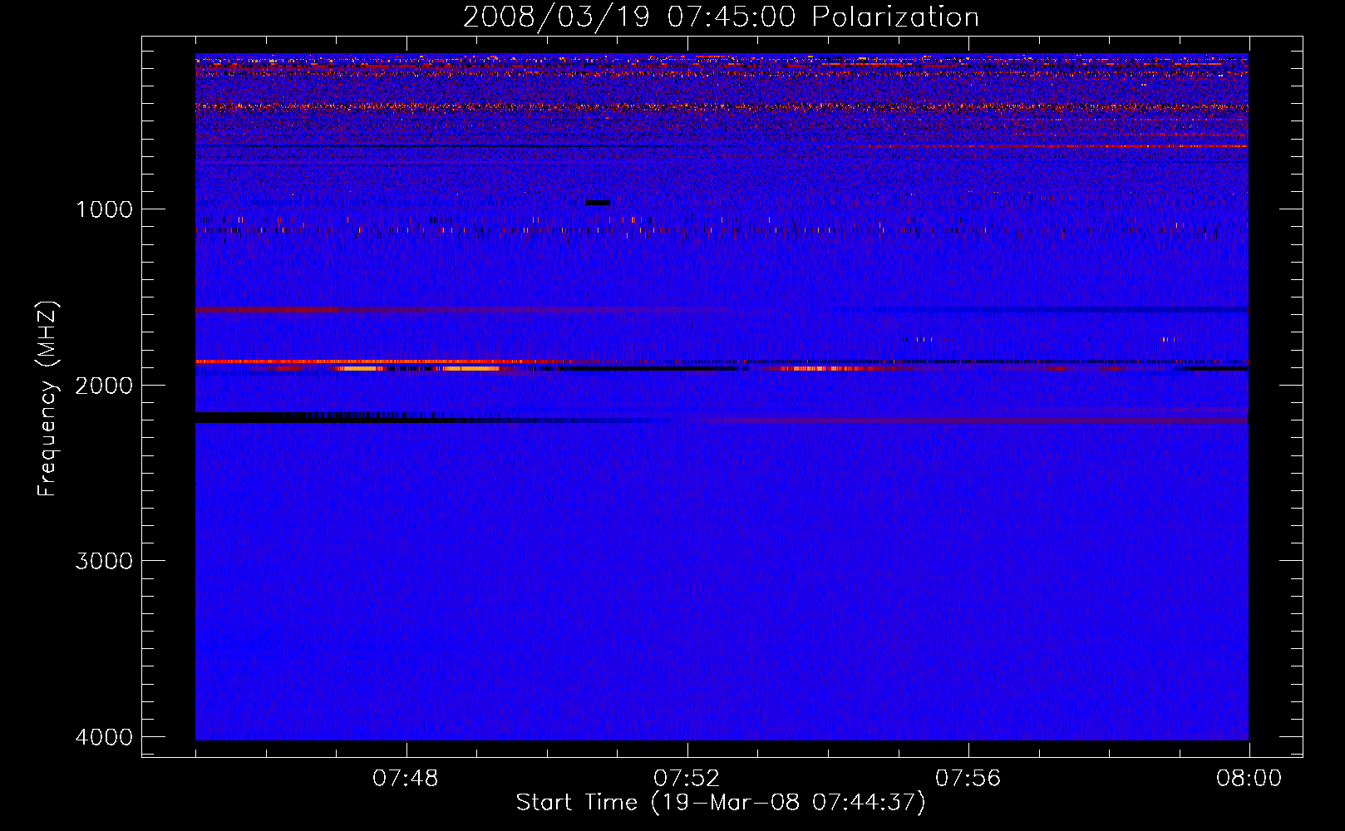Click the plot title '2008/03/19 07:45:00 Polarization'

(721, 17)
